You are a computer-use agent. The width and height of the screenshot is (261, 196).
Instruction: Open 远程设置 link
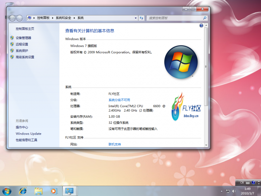[x=22, y=44]
